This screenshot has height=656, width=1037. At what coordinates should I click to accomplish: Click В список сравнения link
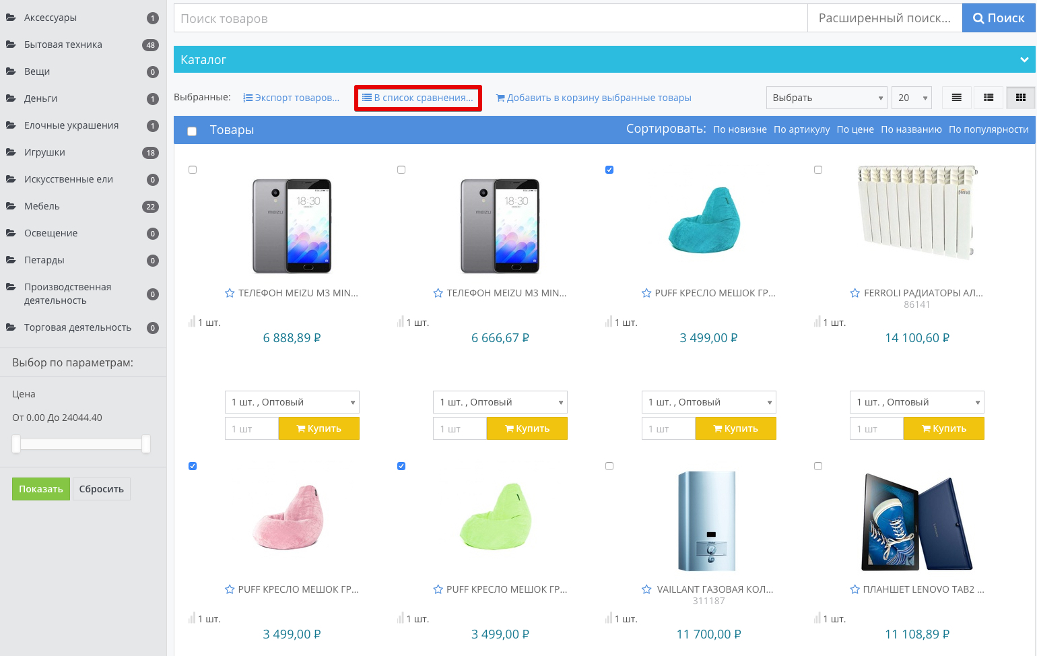(x=418, y=98)
